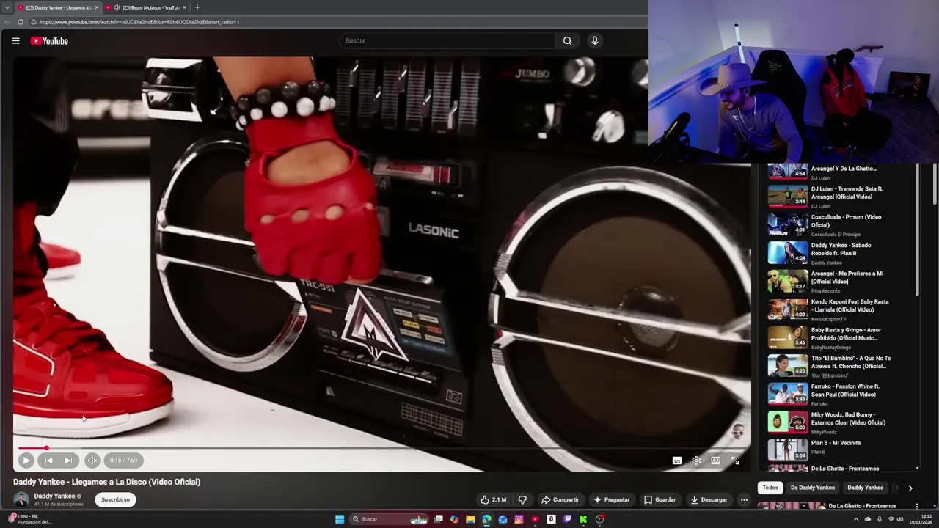
Task: Select the De Daddy Yankee chip
Action: pyautogui.click(x=813, y=488)
